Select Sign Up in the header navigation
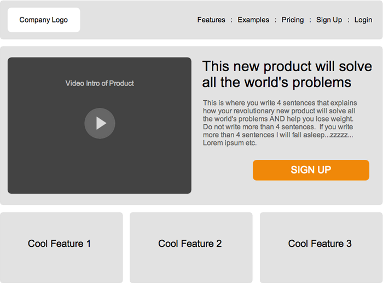This screenshot has height=283, width=383. [x=329, y=20]
